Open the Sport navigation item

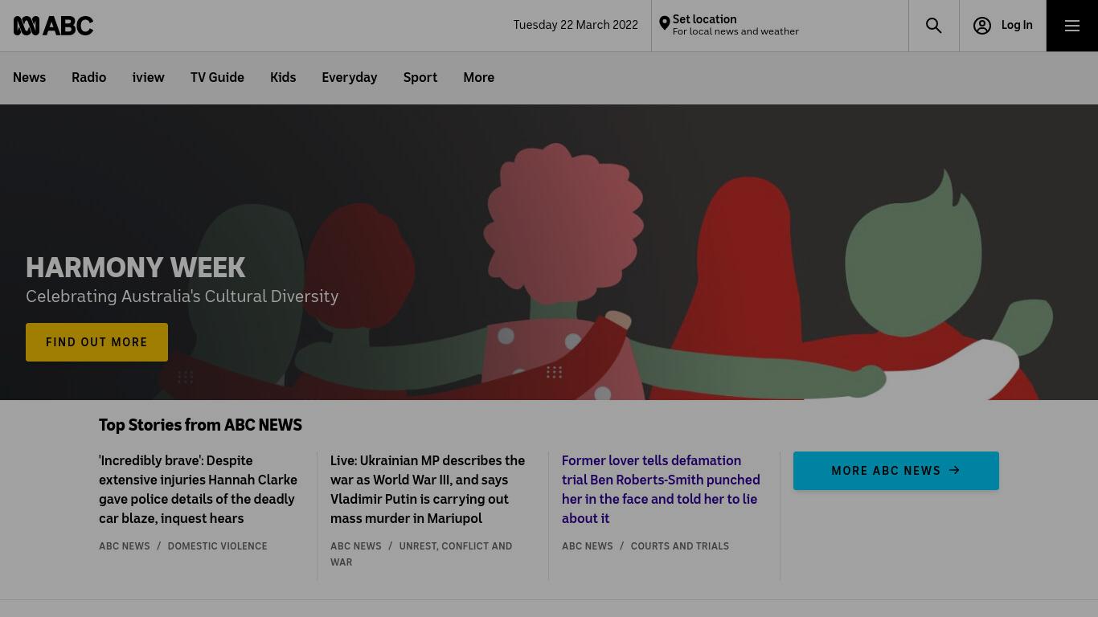(x=420, y=78)
